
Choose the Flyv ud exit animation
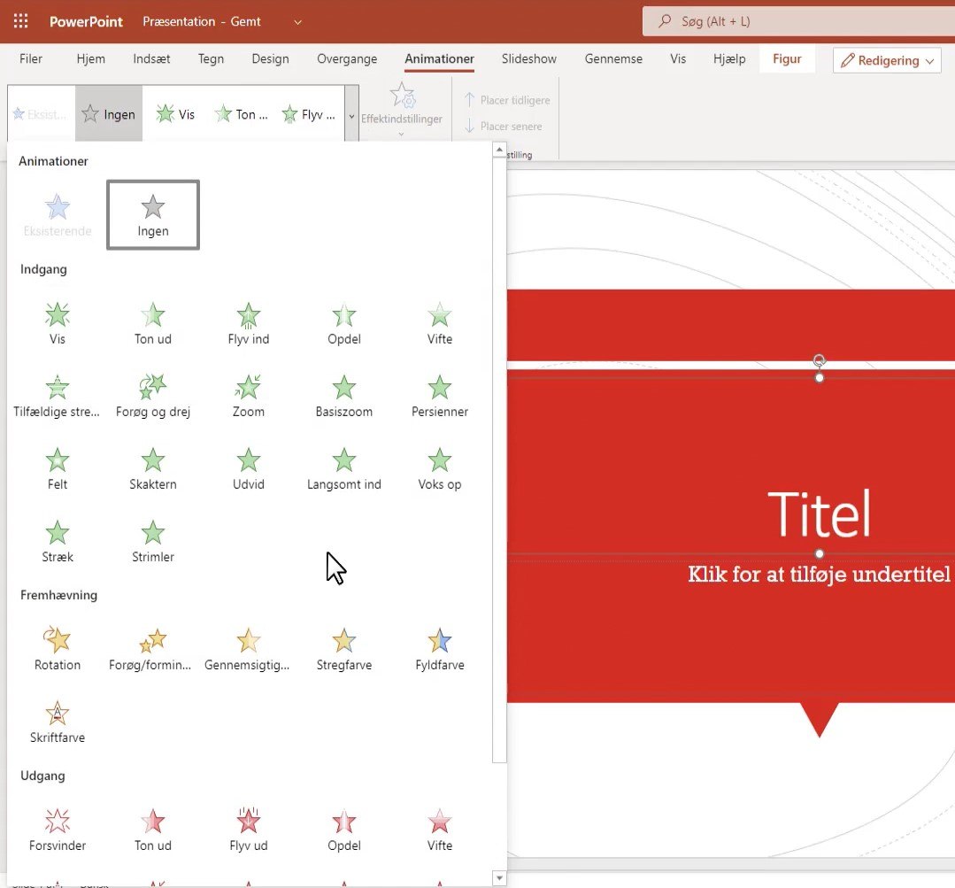coord(249,830)
